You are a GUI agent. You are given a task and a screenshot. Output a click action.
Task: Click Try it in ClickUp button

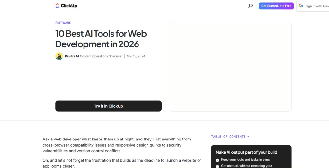pyautogui.click(x=109, y=106)
